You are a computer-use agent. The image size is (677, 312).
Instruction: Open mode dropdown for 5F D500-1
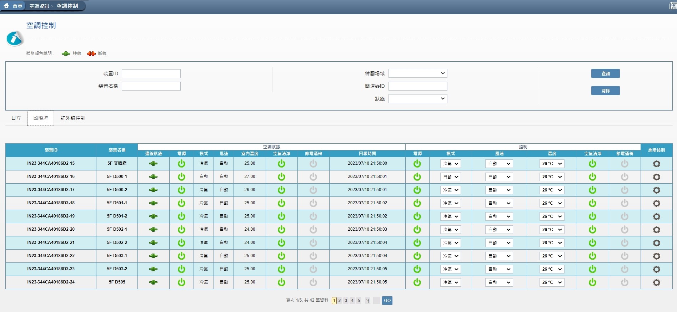click(451, 177)
